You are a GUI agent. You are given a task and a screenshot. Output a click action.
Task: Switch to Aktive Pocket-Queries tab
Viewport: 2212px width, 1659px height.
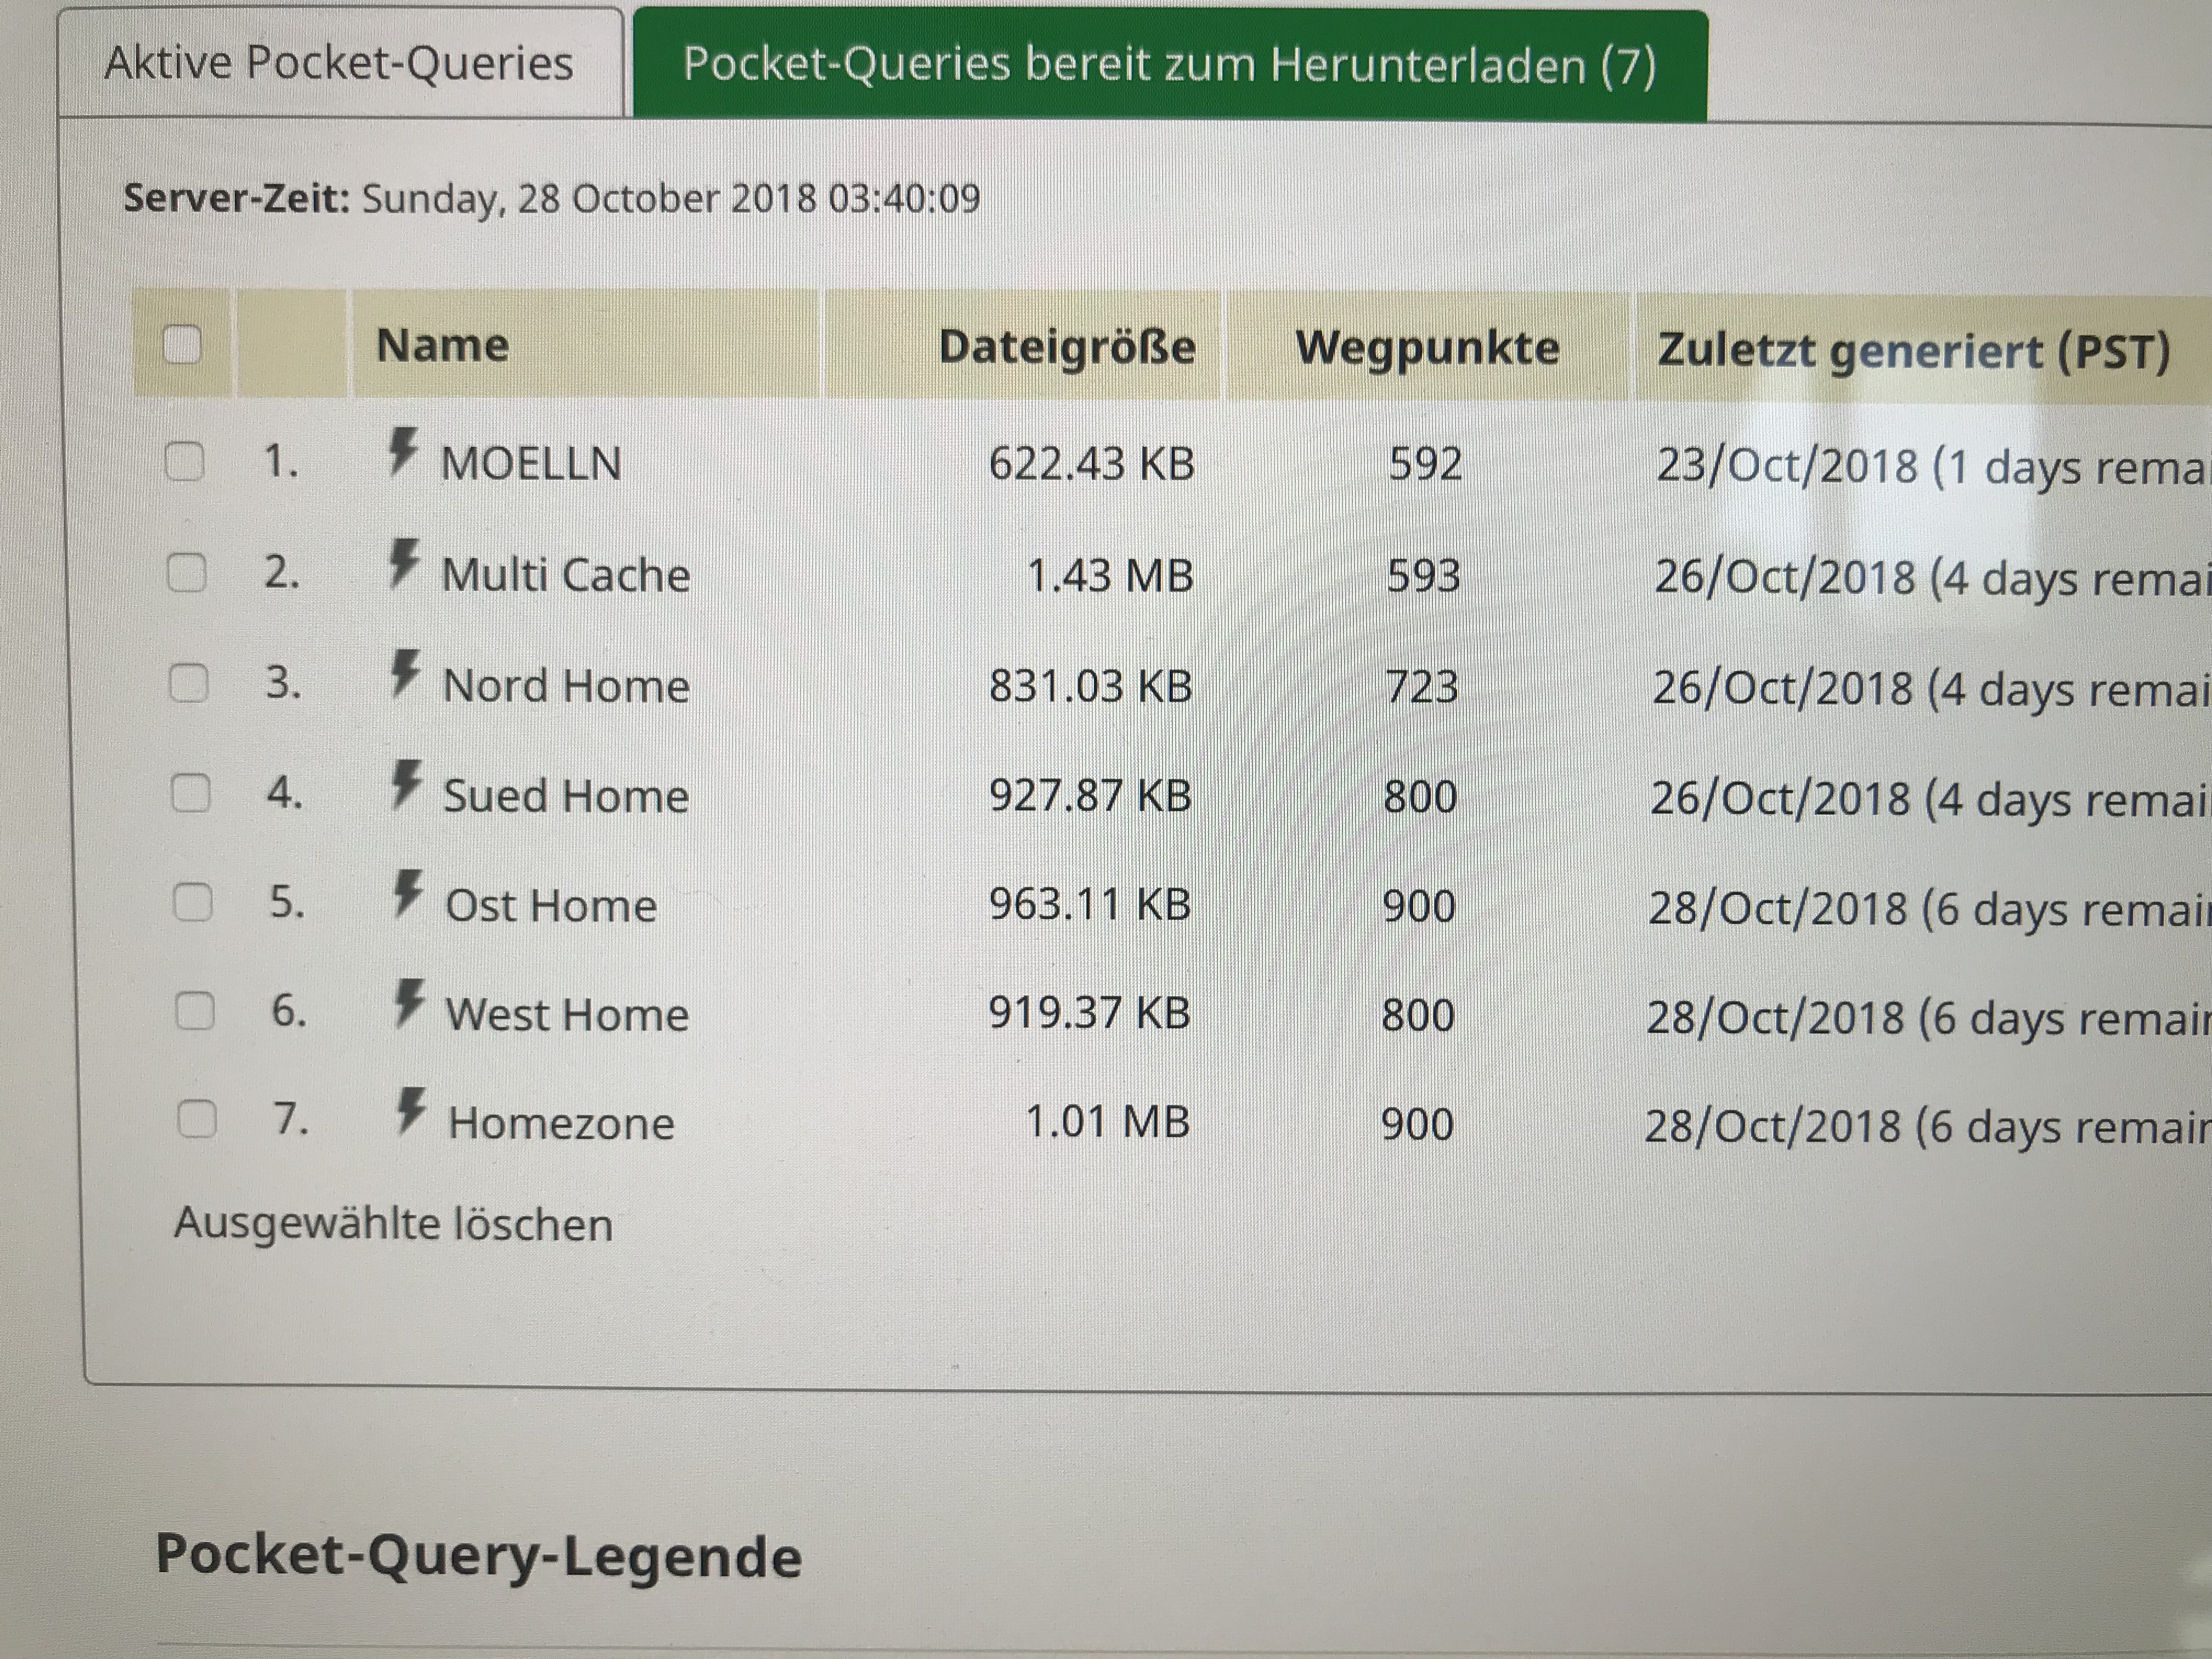click(339, 63)
